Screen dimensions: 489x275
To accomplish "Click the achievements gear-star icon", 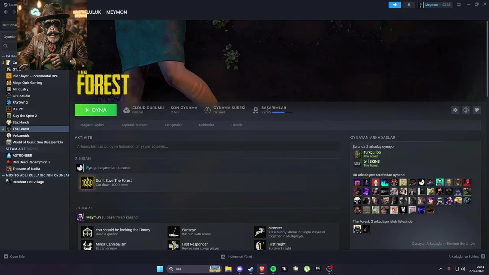I will (256, 110).
